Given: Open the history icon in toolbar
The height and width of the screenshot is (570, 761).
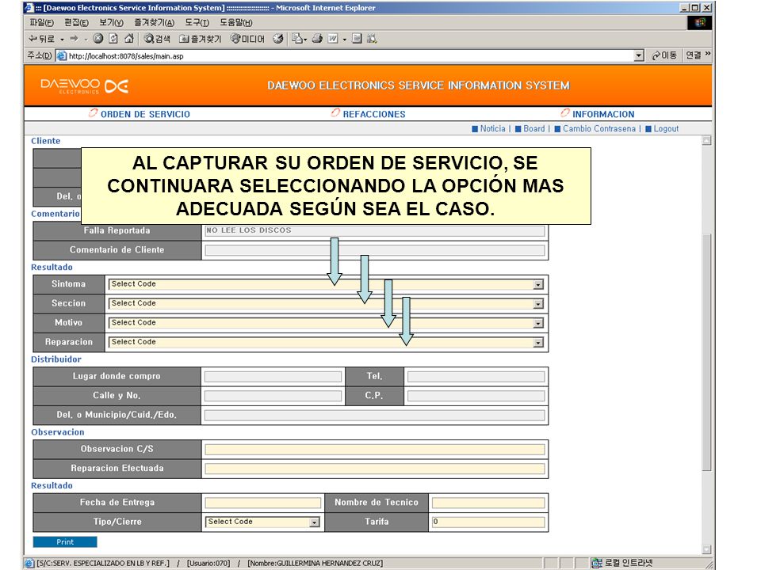Looking at the screenshot, I should (277, 39).
